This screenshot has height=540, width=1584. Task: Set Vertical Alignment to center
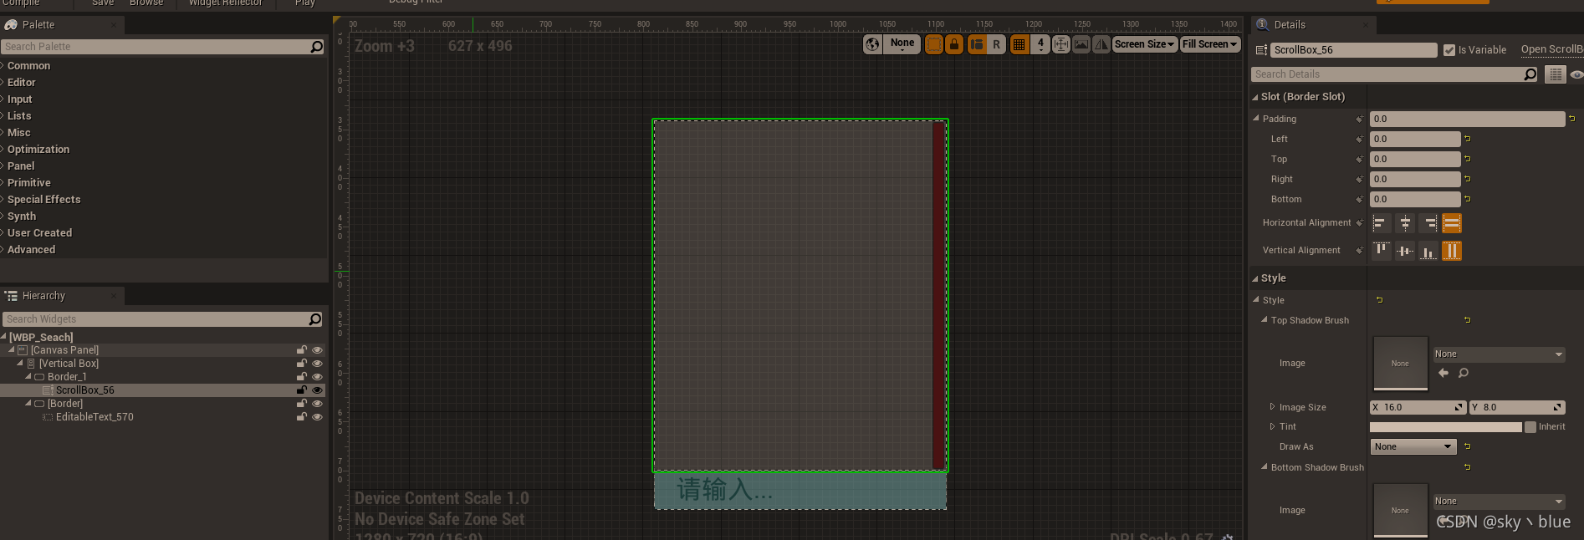(x=1405, y=251)
